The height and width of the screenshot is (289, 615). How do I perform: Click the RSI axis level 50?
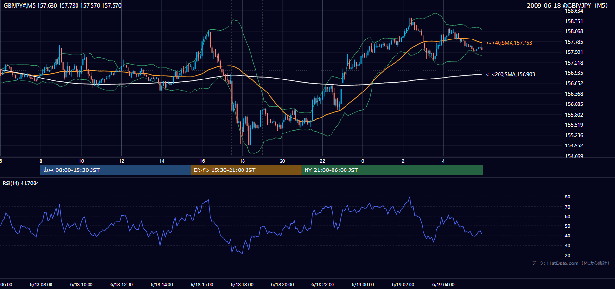(568, 226)
